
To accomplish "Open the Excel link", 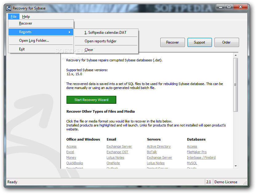I will click(70, 152).
